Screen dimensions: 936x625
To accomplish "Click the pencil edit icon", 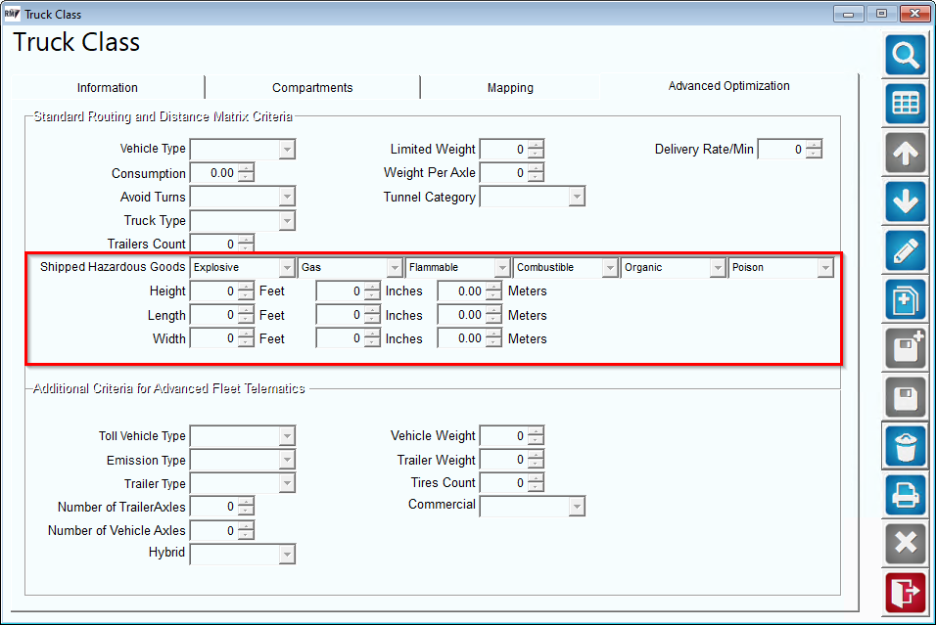I will coord(906,250).
